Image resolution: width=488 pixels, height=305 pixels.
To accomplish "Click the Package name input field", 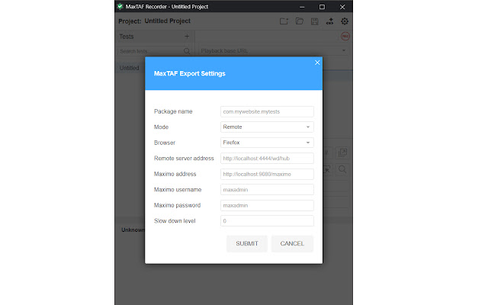I will (x=267, y=111).
